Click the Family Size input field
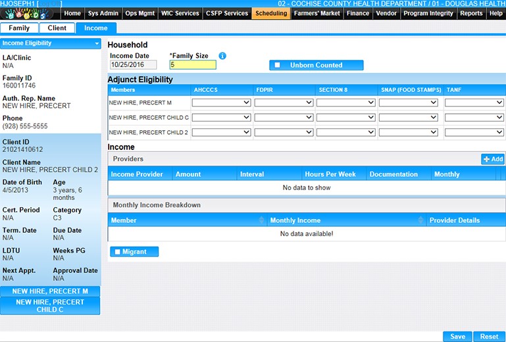Image resolution: width=506 pixels, height=342 pixels. pyautogui.click(x=192, y=64)
